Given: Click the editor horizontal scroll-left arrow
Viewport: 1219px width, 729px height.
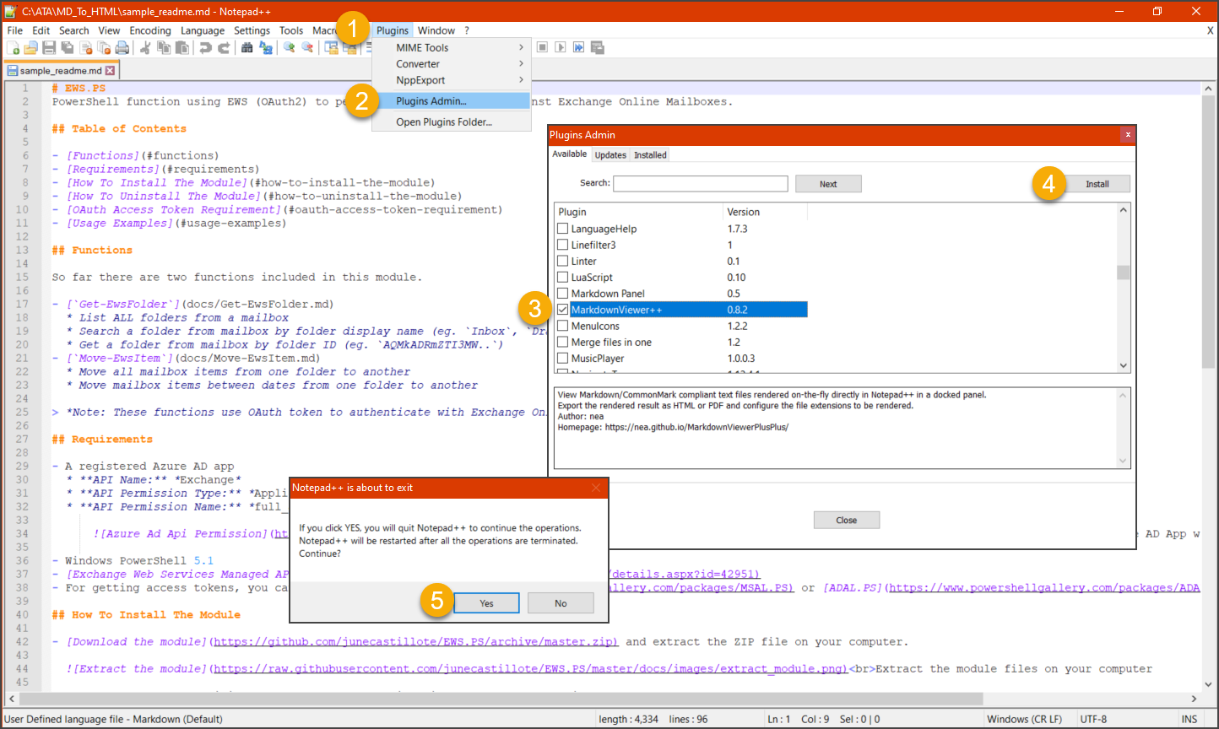Looking at the screenshot, I should (x=11, y=699).
